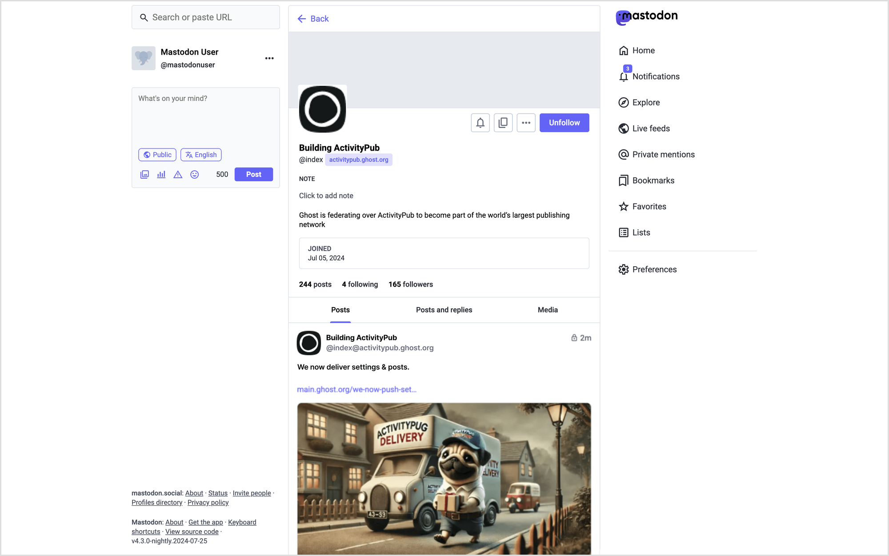Open Explore from the sidebar
The height and width of the screenshot is (556, 889).
coord(645,103)
